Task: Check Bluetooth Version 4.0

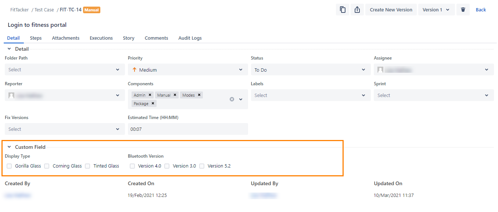Action: tap(132, 166)
